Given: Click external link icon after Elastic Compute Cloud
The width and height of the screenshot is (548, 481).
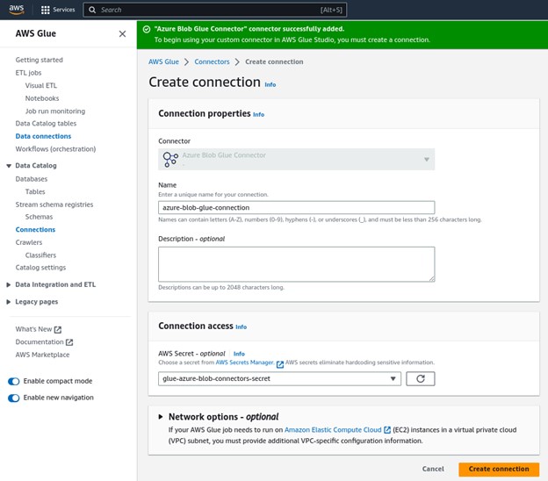Looking at the screenshot, I should pyautogui.click(x=387, y=430).
